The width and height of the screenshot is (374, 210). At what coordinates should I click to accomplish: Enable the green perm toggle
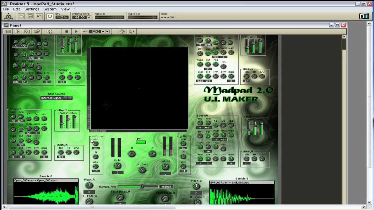click(141, 142)
